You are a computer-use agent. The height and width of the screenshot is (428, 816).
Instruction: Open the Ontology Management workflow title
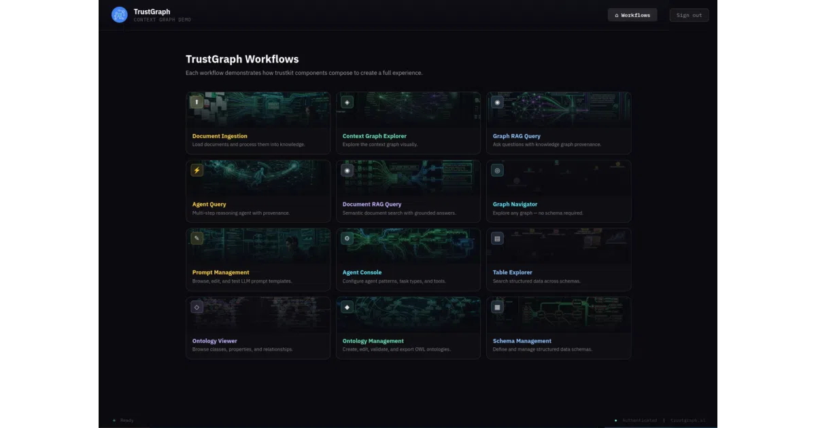pyautogui.click(x=373, y=341)
